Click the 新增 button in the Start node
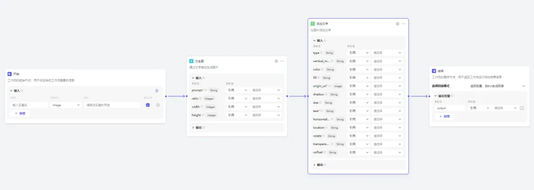This screenshot has width=534, height=190. pyautogui.click(x=20, y=113)
